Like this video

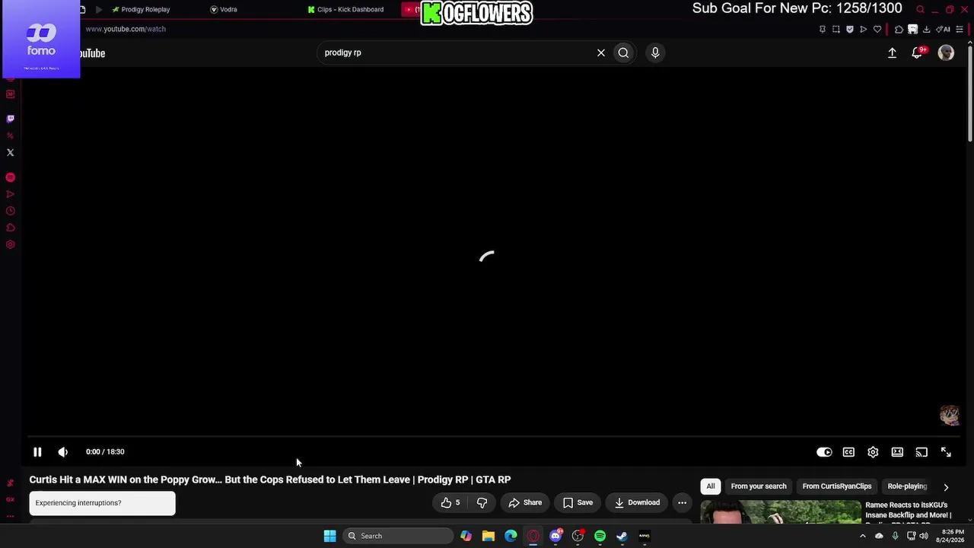pyautogui.click(x=450, y=502)
